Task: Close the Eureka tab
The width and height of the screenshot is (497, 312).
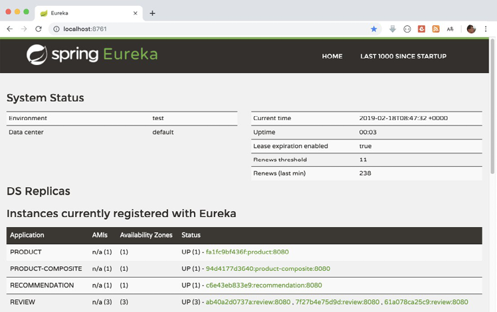Action: point(136,13)
